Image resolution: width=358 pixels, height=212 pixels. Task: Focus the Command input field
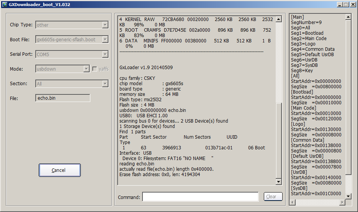(201, 197)
